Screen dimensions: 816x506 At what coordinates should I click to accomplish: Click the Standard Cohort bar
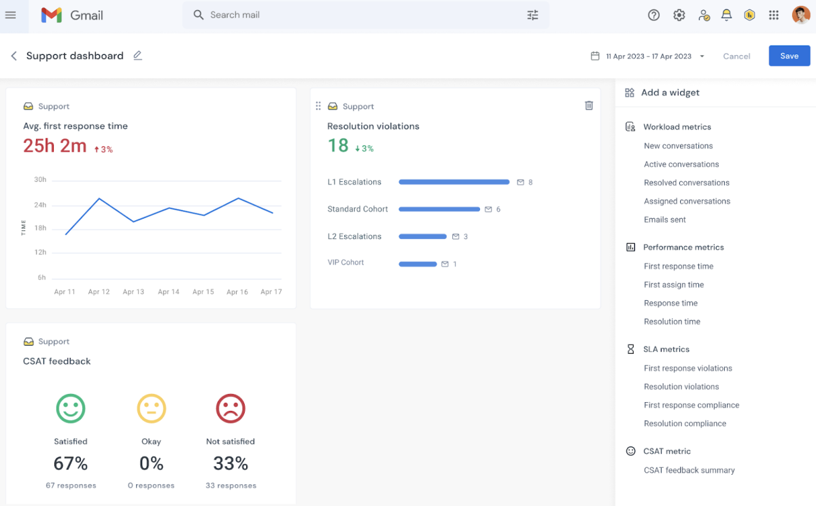pos(439,209)
